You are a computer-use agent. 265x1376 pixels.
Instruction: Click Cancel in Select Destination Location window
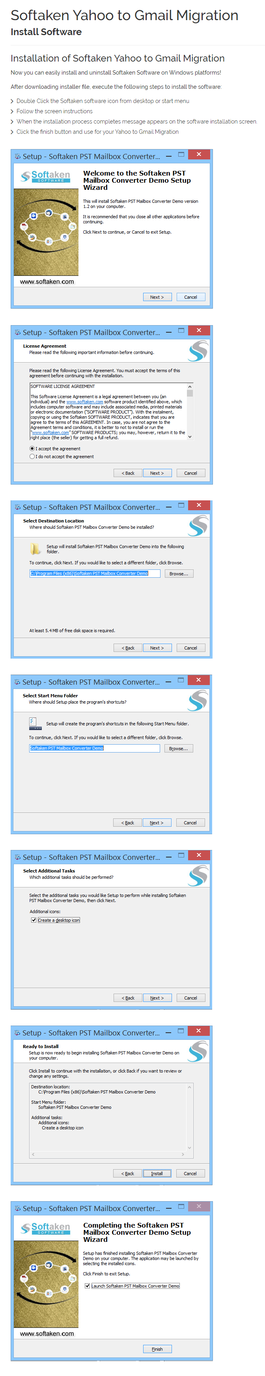point(191,648)
